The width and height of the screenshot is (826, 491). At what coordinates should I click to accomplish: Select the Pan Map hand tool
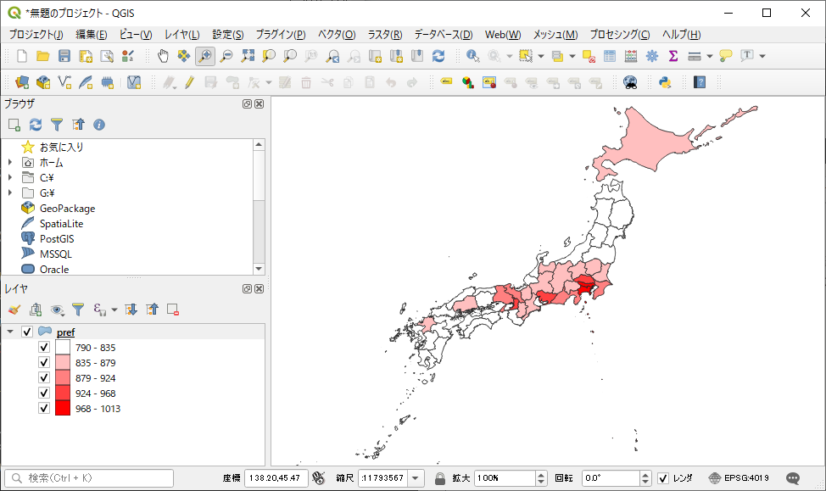pos(163,56)
